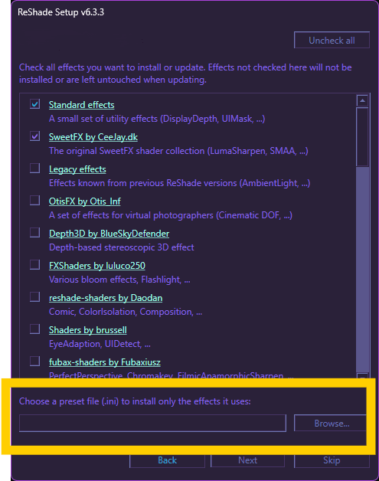Check the OtisFX by Otis_Inf box
Image resolution: width=379 pixels, height=481 pixels.
[x=34, y=201]
